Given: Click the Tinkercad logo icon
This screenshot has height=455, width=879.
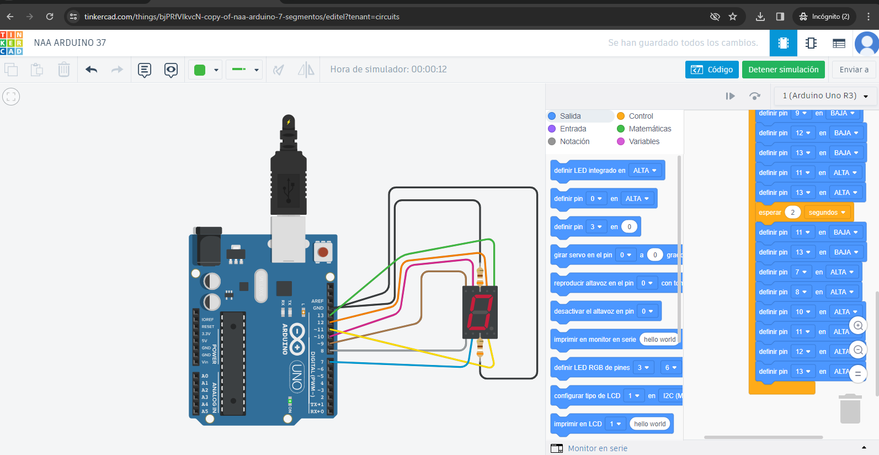Looking at the screenshot, I should point(12,43).
